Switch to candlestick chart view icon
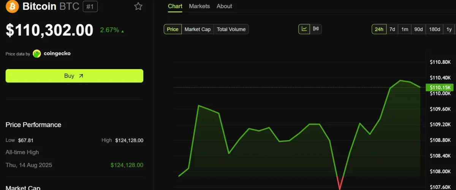456x190 pixels. 316,29
